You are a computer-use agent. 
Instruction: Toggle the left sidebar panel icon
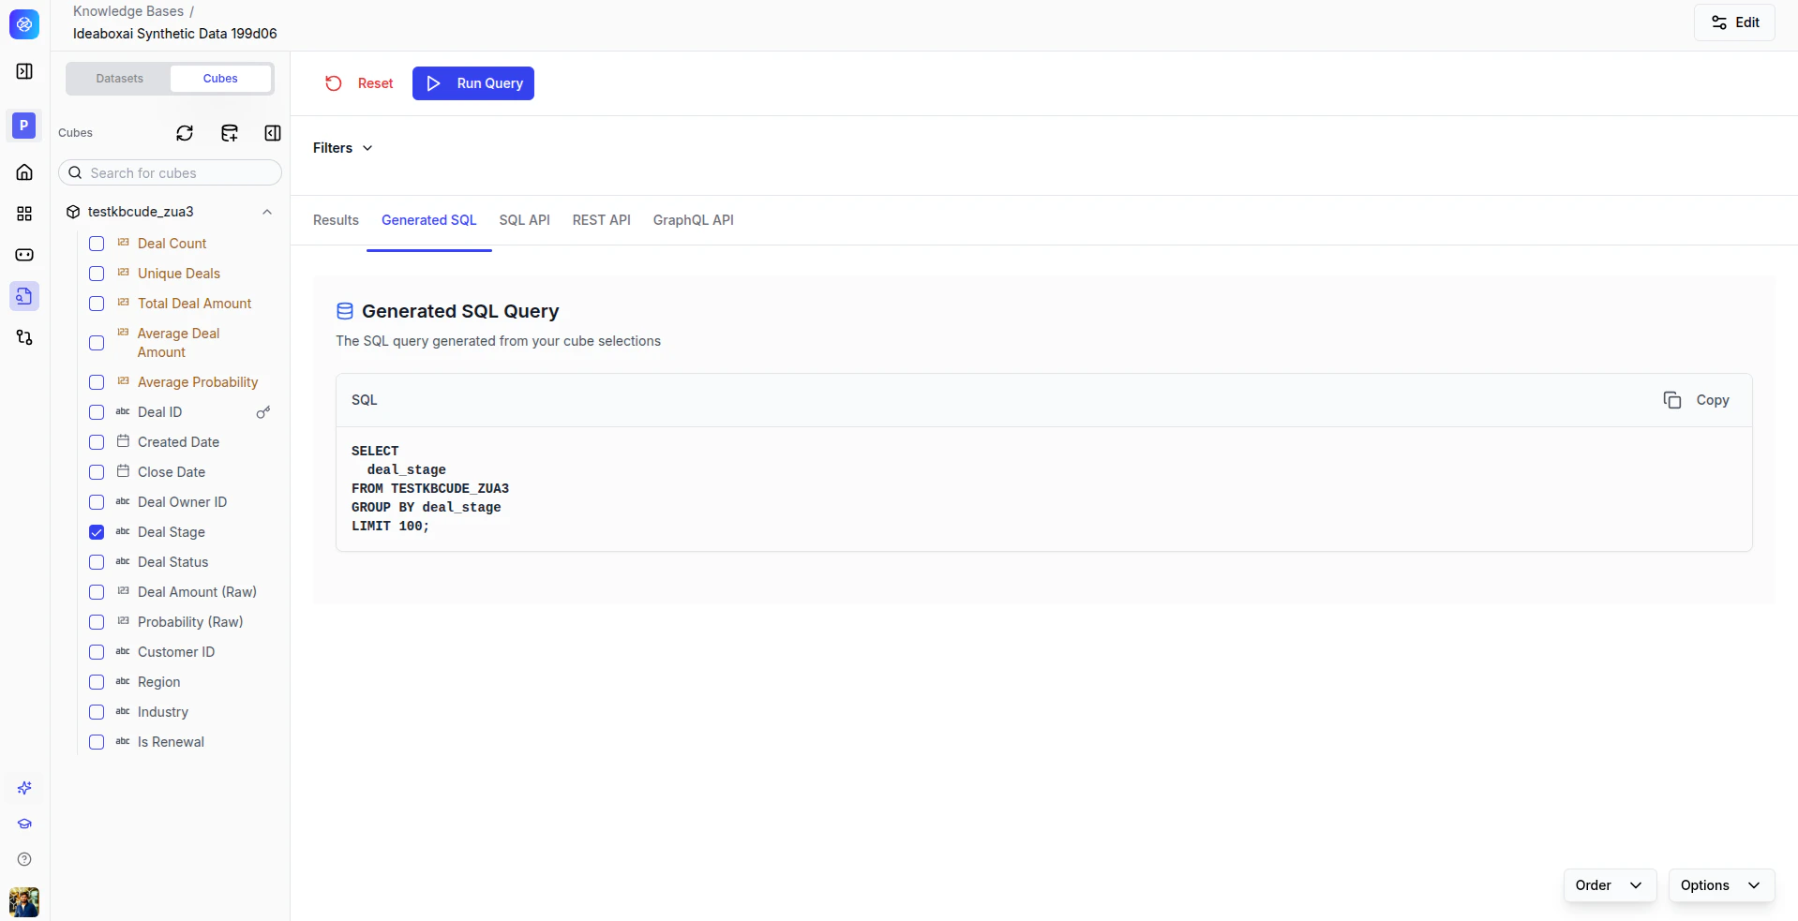pyautogui.click(x=24, y=71)
